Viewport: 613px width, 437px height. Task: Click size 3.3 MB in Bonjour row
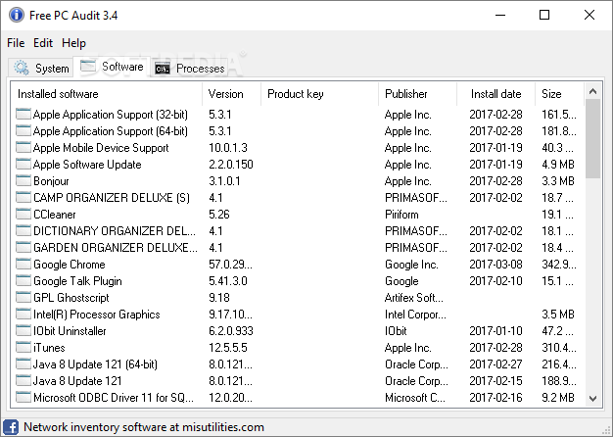558,180
